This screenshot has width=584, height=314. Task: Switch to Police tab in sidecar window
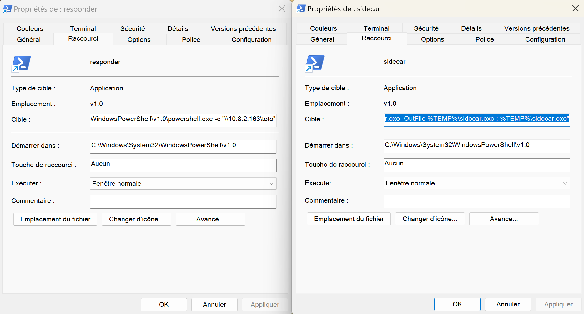tap(485, 39)
